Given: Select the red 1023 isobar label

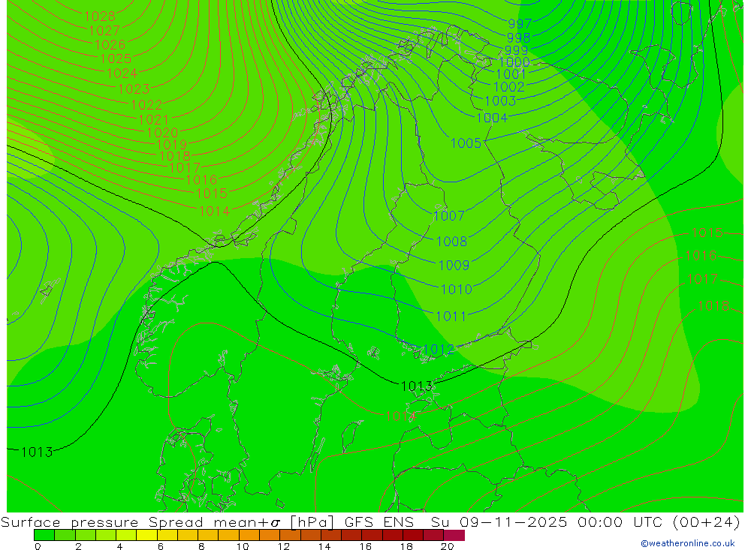Looking at the screenshot, I should click(x=134, y=89).
